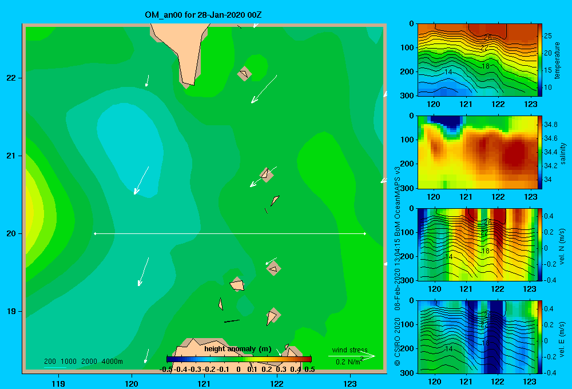Select the 'wind stress' legend label
Screen dimensions: 572x389
350,350
